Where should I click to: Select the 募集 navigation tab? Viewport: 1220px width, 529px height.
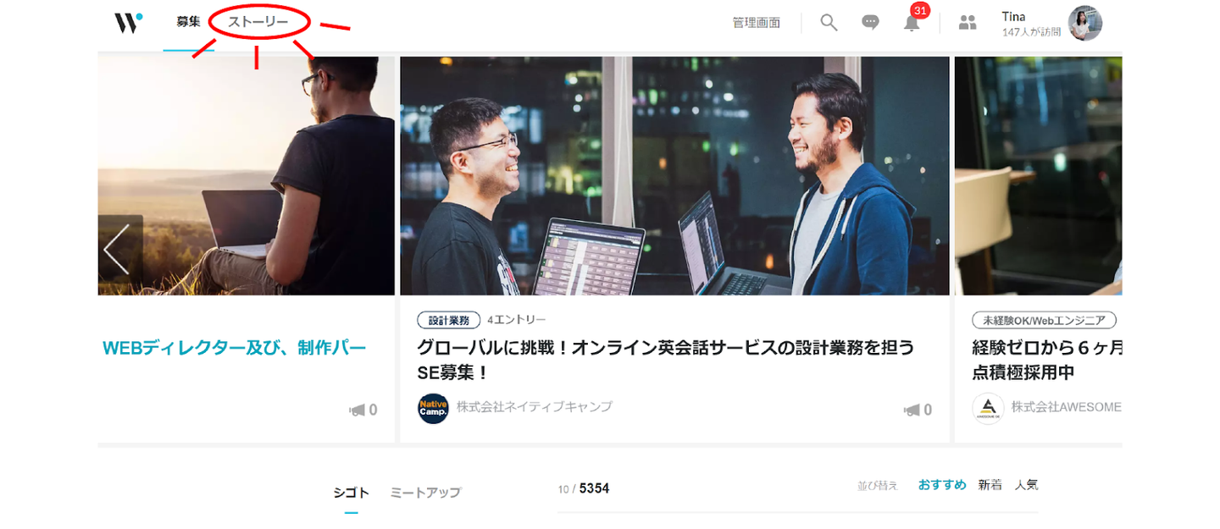[188, 22]
